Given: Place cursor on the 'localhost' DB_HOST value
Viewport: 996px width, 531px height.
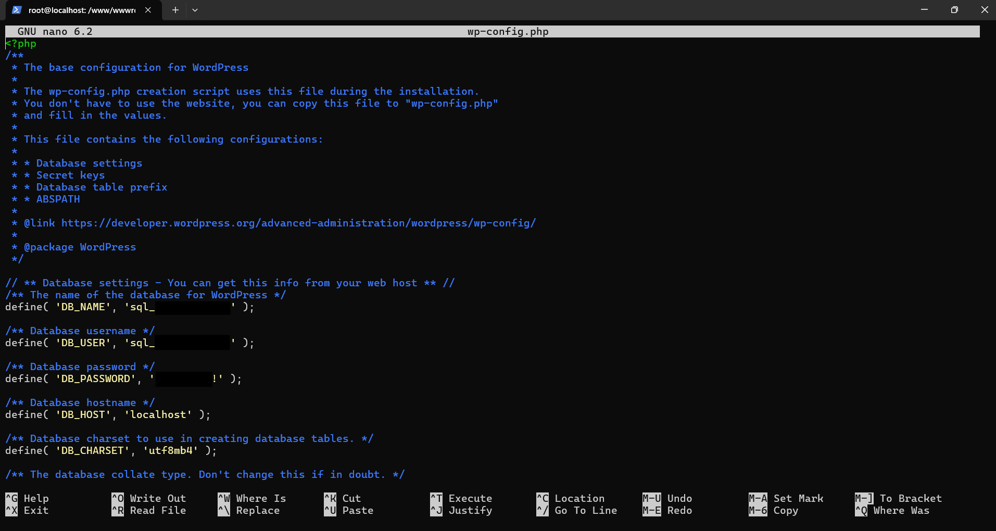Looking at the screenshot, I should 158,414.
